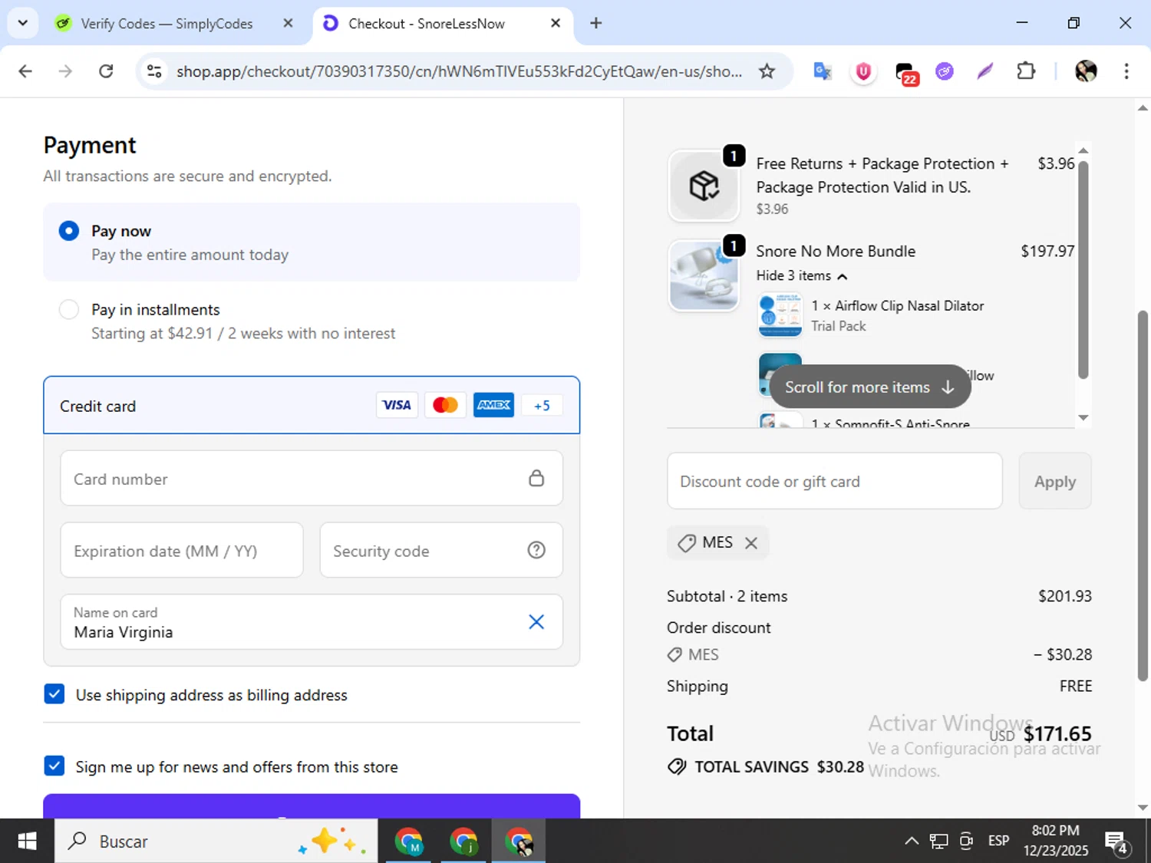1151x863 pixels.
Task: Click the page vertical scrollbar thumb
Action: pos(1143,496)
